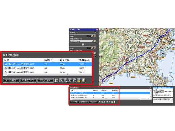175x131 pixels.
Task: Click 結果をクリア button in the enlarged callout
Action: (x=28, y=80)
